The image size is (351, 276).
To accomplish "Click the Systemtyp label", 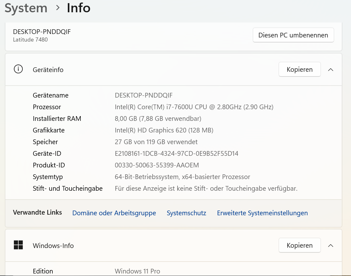I will tap(48, 177).
